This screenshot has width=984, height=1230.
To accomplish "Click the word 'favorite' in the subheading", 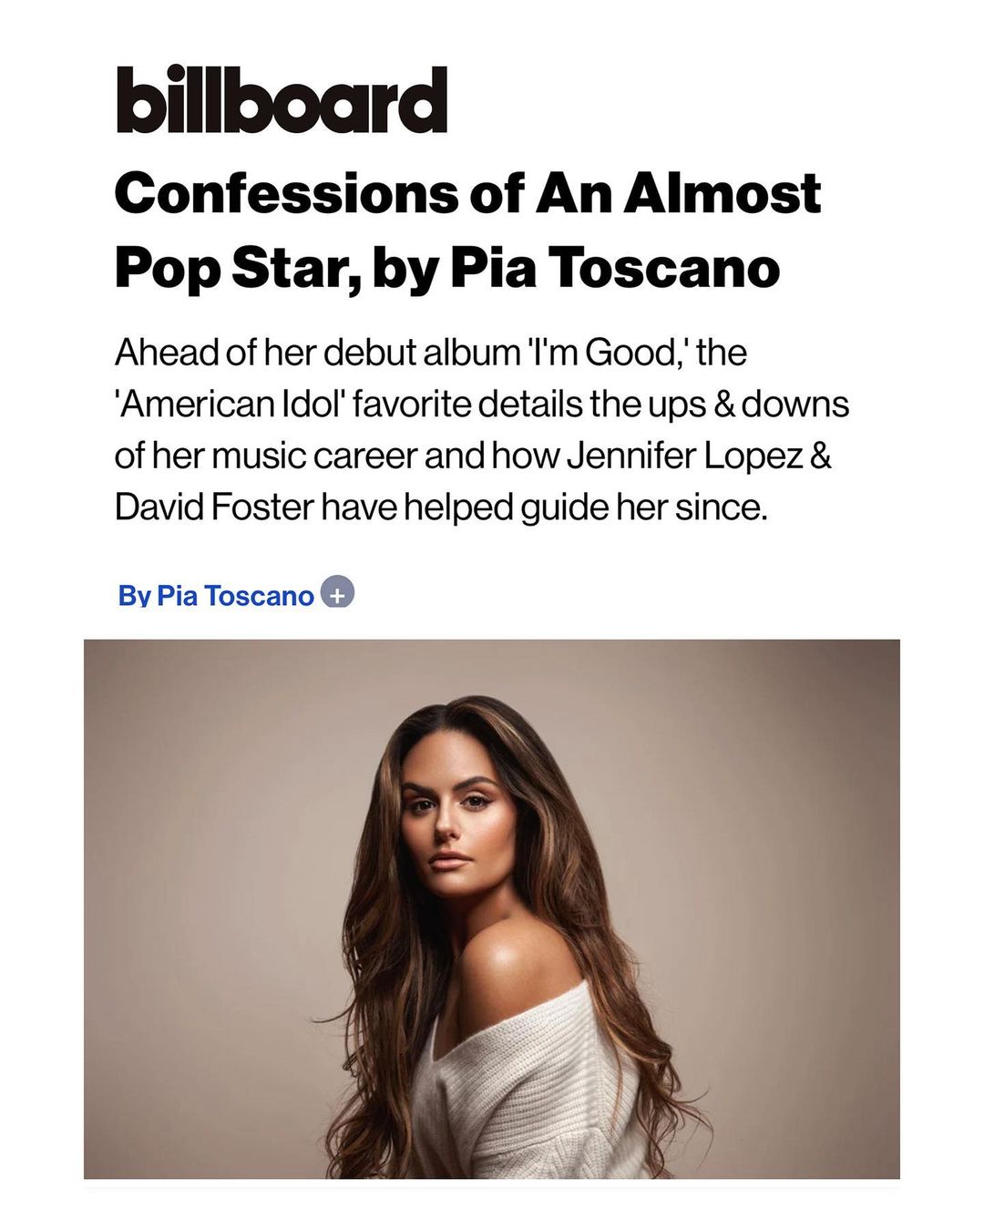I will coord(411,404).
